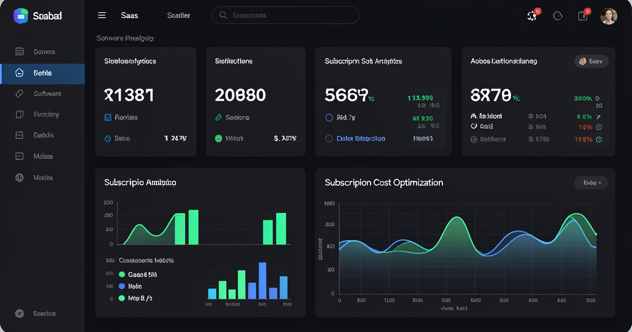Select the circle option beside Gard
This screenshot has width=632, height=332.
tap(474, 126)
